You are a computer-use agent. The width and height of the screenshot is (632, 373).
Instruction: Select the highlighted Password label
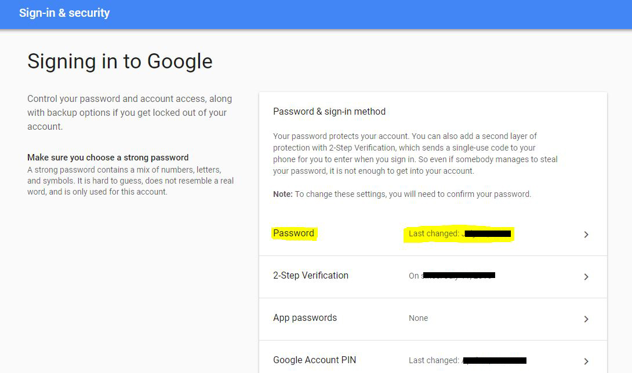tap(293, 233)
